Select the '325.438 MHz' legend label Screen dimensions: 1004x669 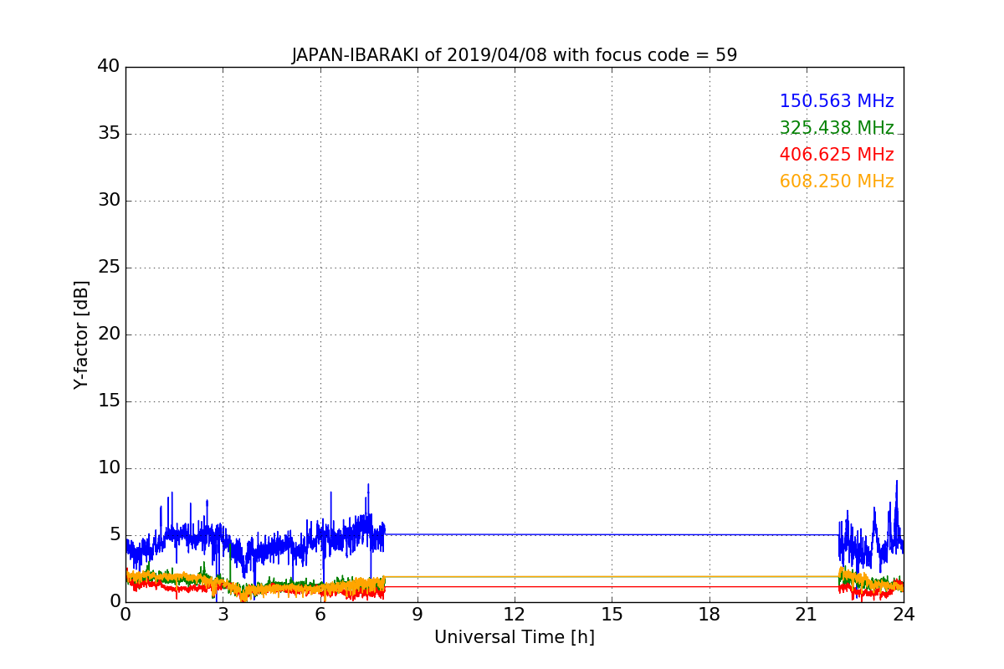[837, 128]
